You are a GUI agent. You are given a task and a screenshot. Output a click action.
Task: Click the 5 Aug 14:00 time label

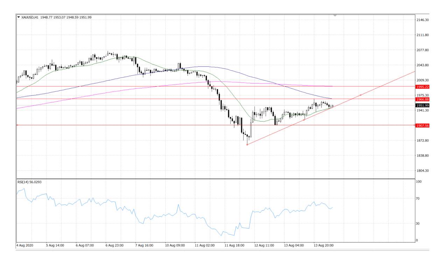click(55, 245)
